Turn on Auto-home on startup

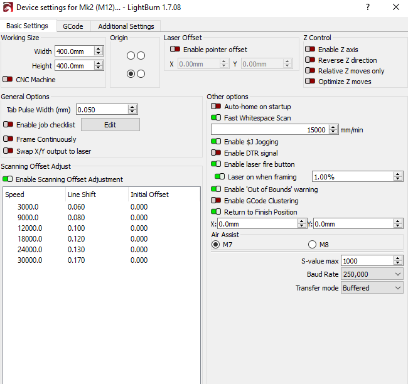[216, 107]
